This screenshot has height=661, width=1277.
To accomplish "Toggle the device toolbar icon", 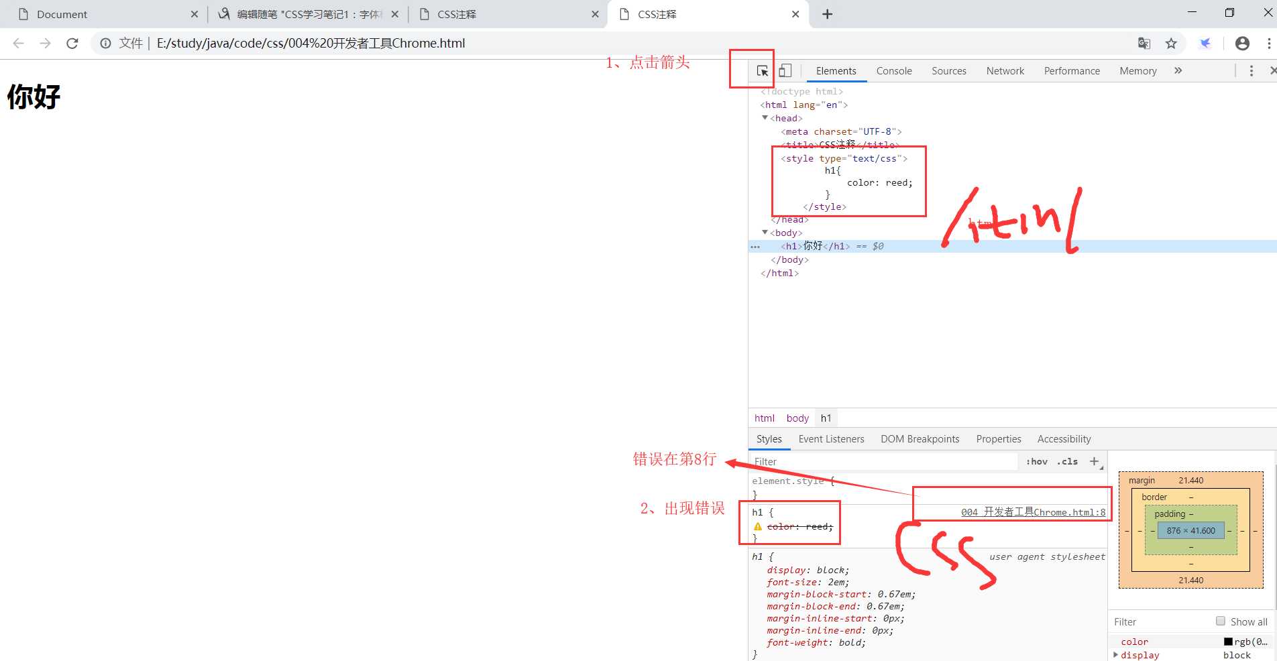I will [785, 70].
